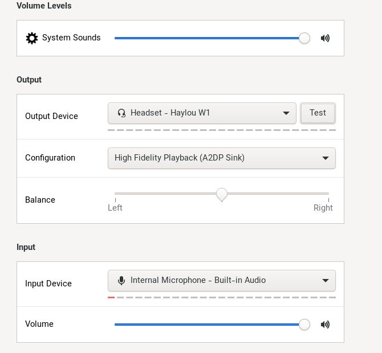Image resolution: width=382 pixels, height=353 pixels.
Task: Click the red input level meter segment
Action: click(111, 297)
